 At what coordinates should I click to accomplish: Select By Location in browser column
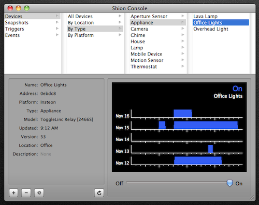click(x=81, y=23)
